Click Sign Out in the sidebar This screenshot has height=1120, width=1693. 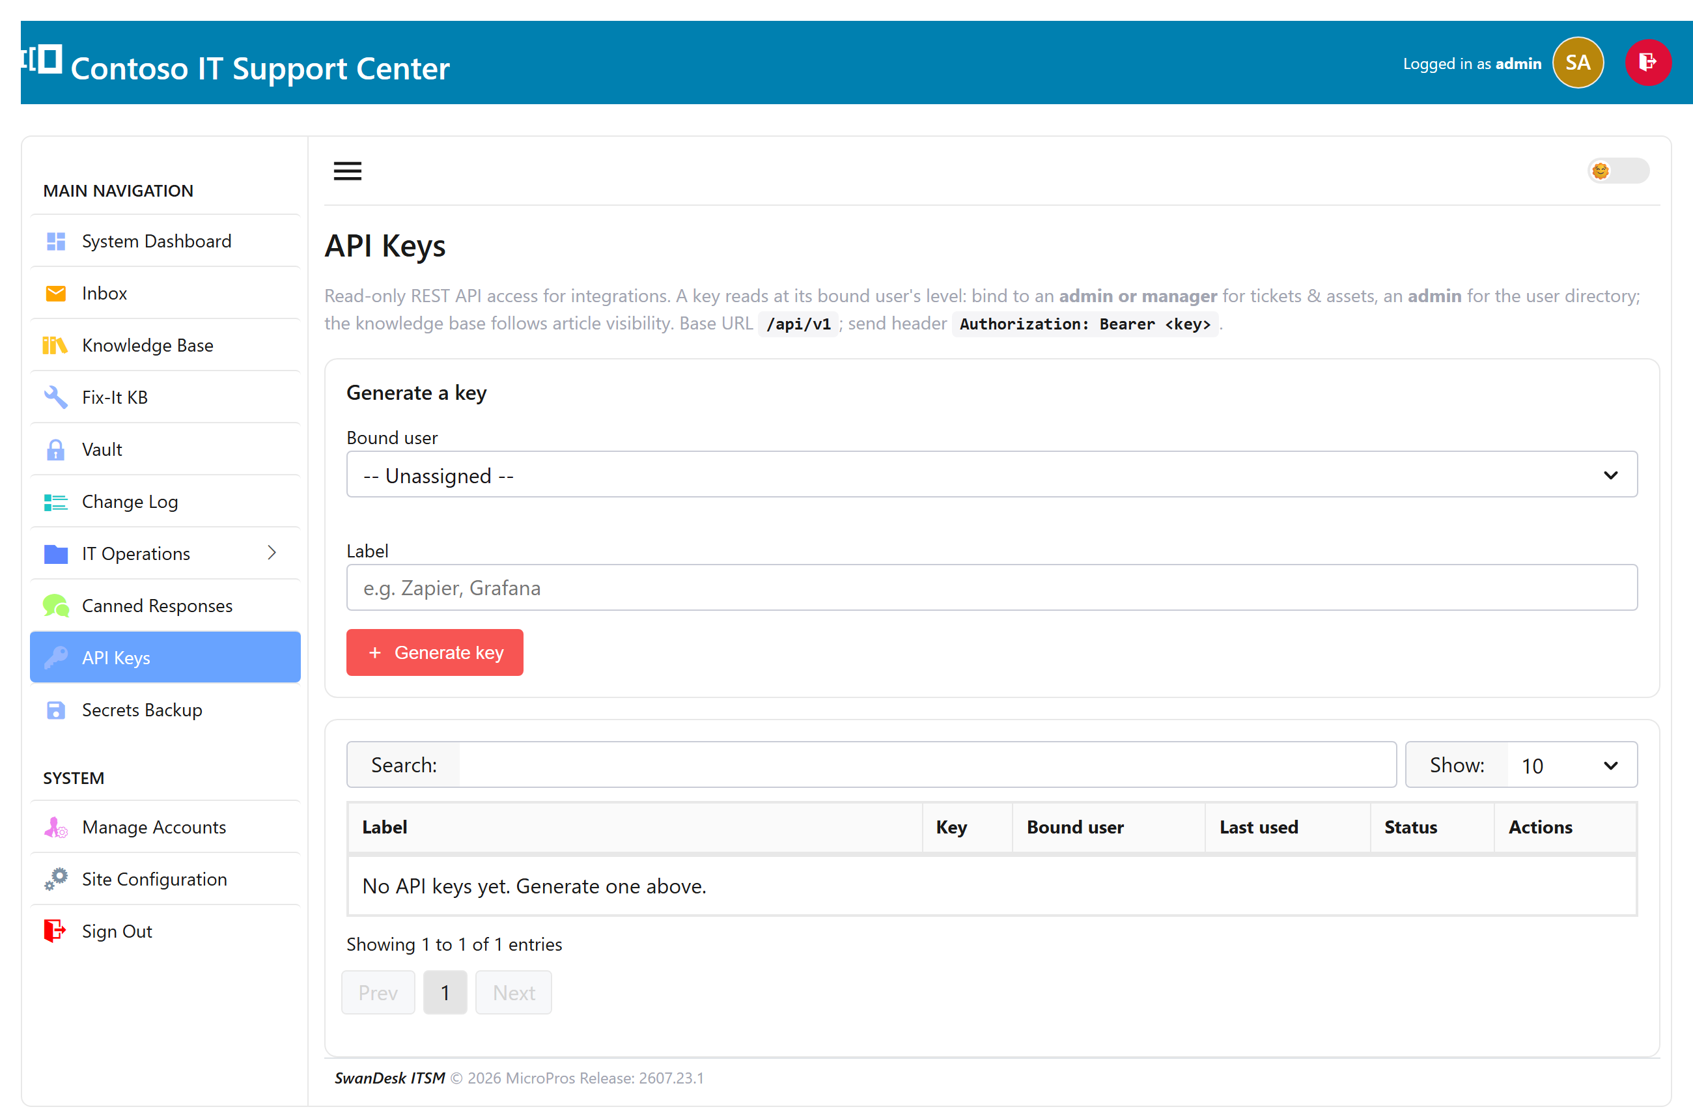coord(165,931)
